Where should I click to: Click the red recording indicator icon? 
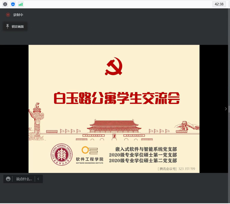tap(8, 15)
